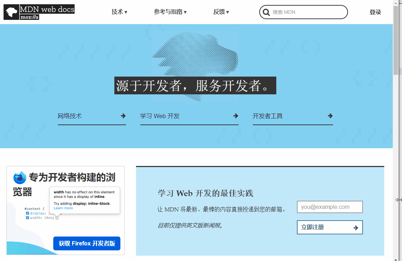The width and height of the screenshot is (402, 261).
Task: Click the scrollbar up arrow
Action: (x=396, y=2)
